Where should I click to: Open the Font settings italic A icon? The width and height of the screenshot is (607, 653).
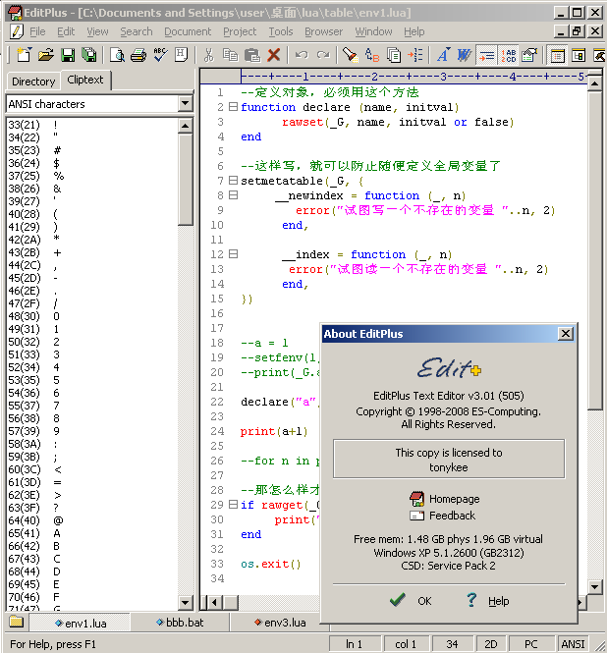tap(443, 55)
